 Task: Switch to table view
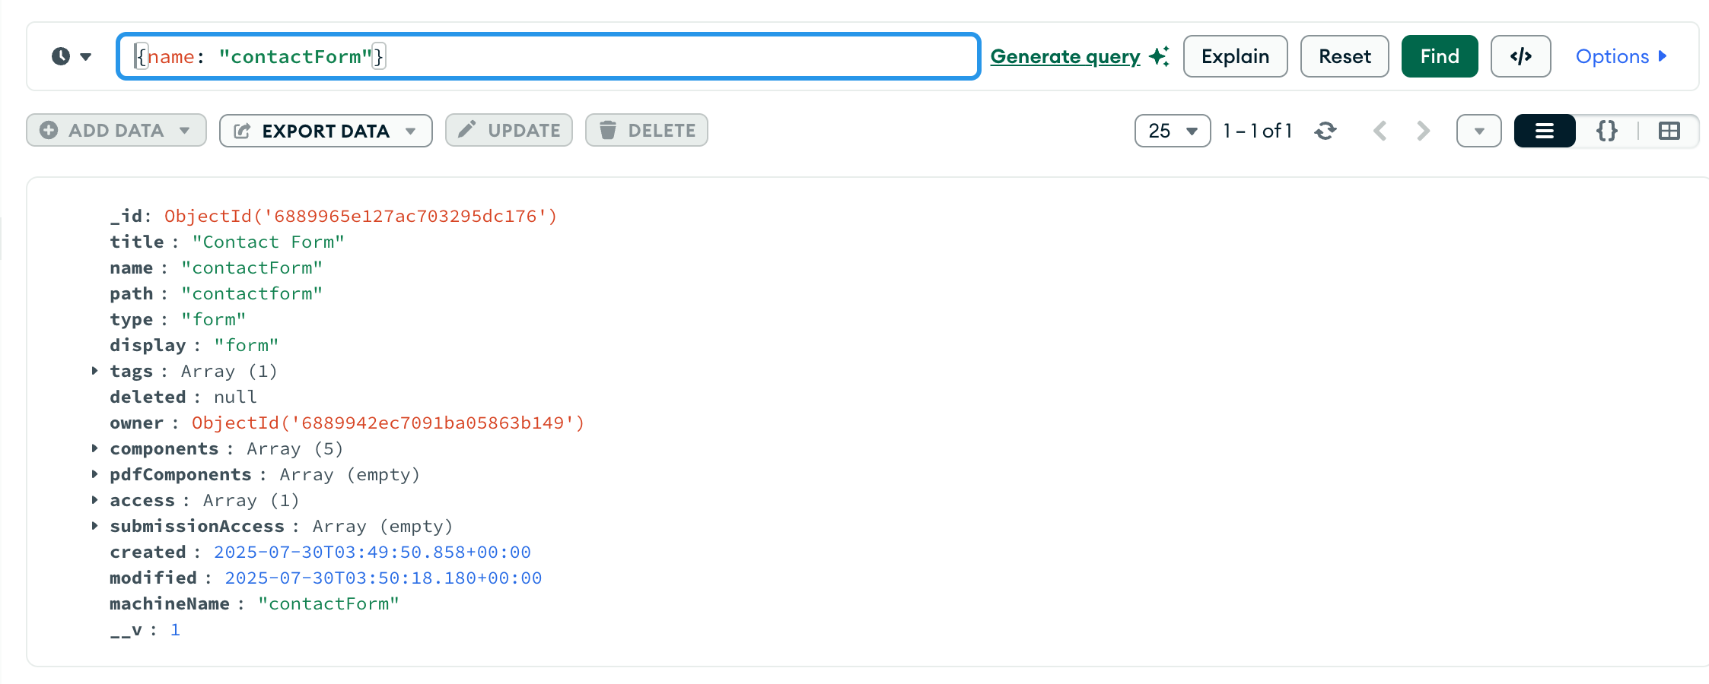click(1669, 130)
